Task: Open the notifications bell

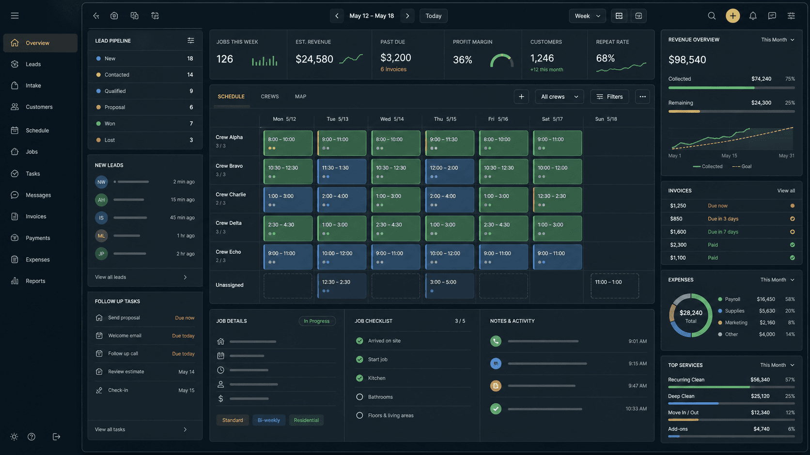Action: tap(753, 16)
